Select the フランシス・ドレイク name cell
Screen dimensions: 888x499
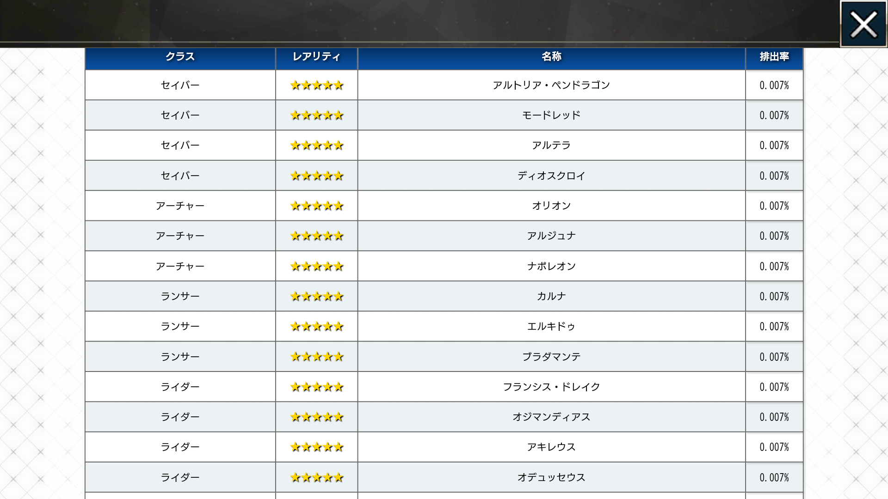click(551, 387)
